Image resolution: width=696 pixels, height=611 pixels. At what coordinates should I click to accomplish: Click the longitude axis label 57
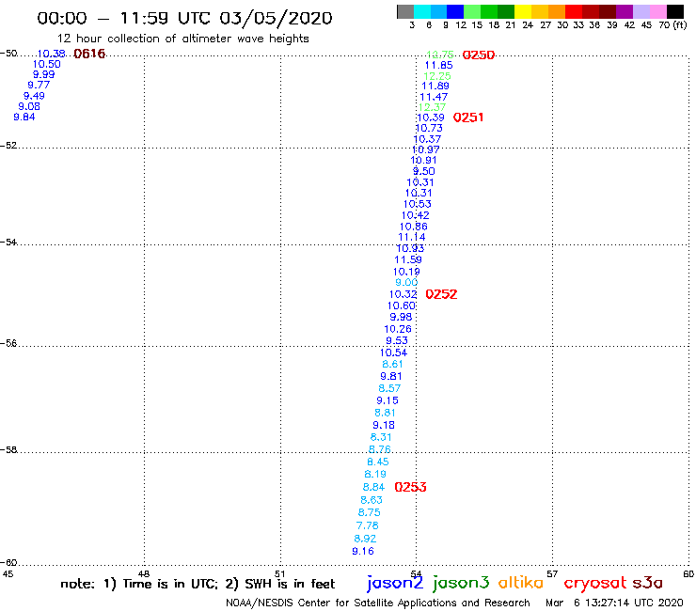[x=552, y=574]
